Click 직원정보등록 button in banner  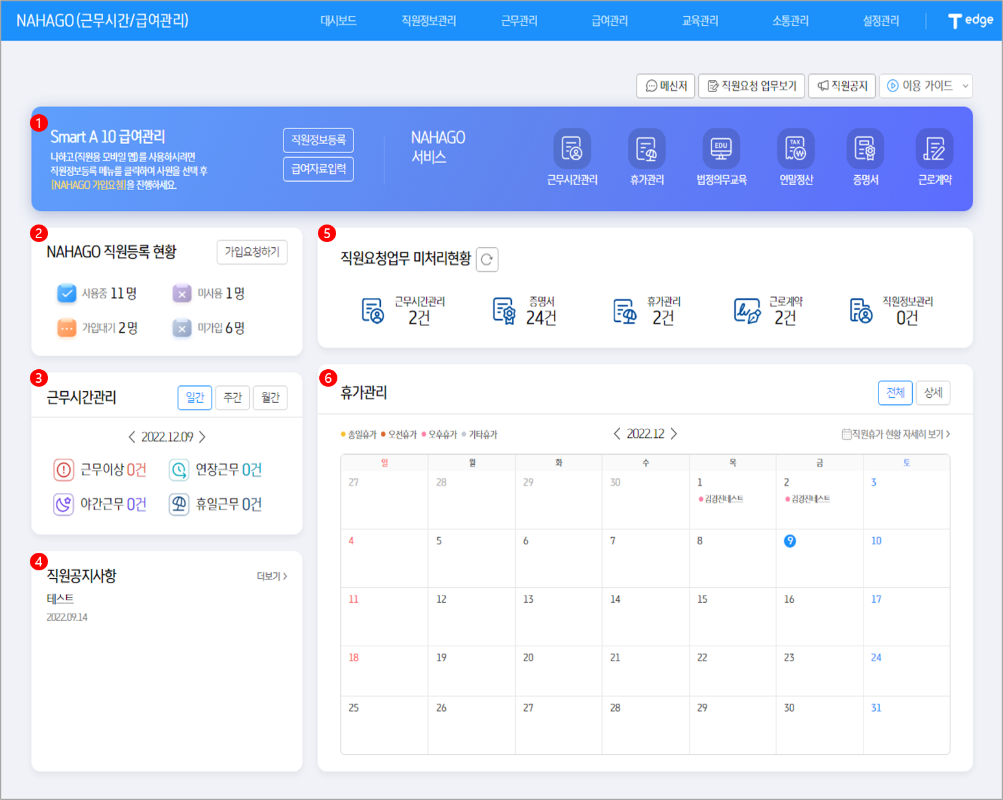pyautogui.click(x=318, y=140)
